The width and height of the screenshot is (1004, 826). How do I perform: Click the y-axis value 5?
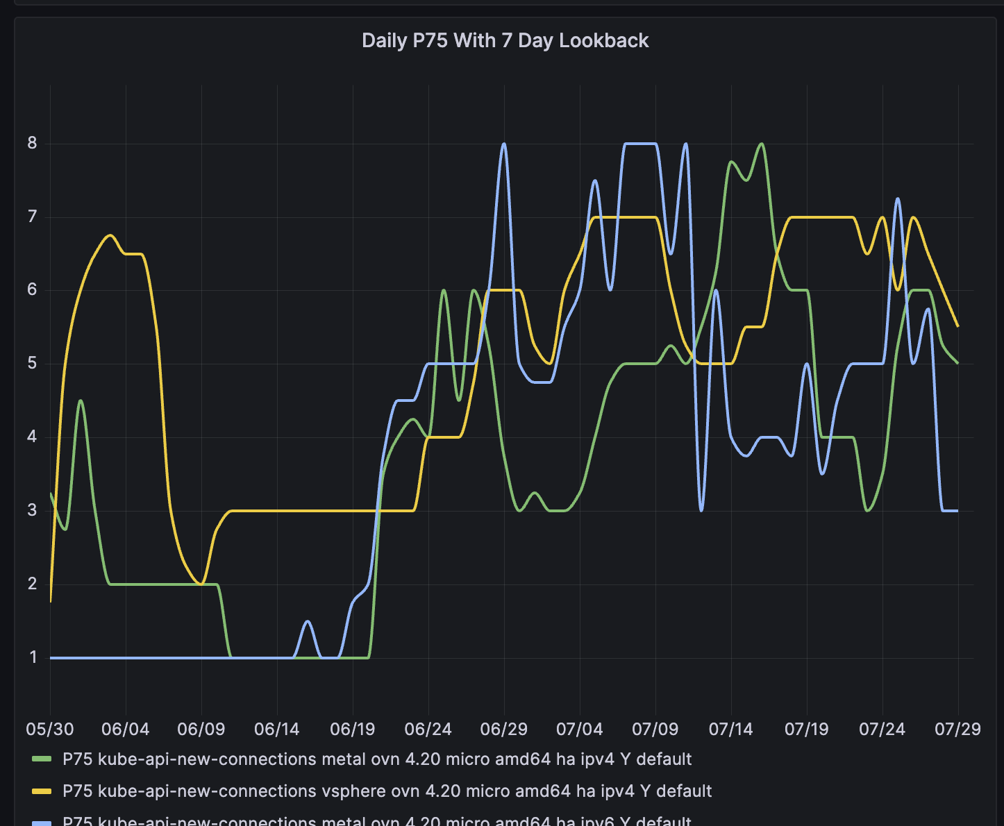(x=32, y=364)
